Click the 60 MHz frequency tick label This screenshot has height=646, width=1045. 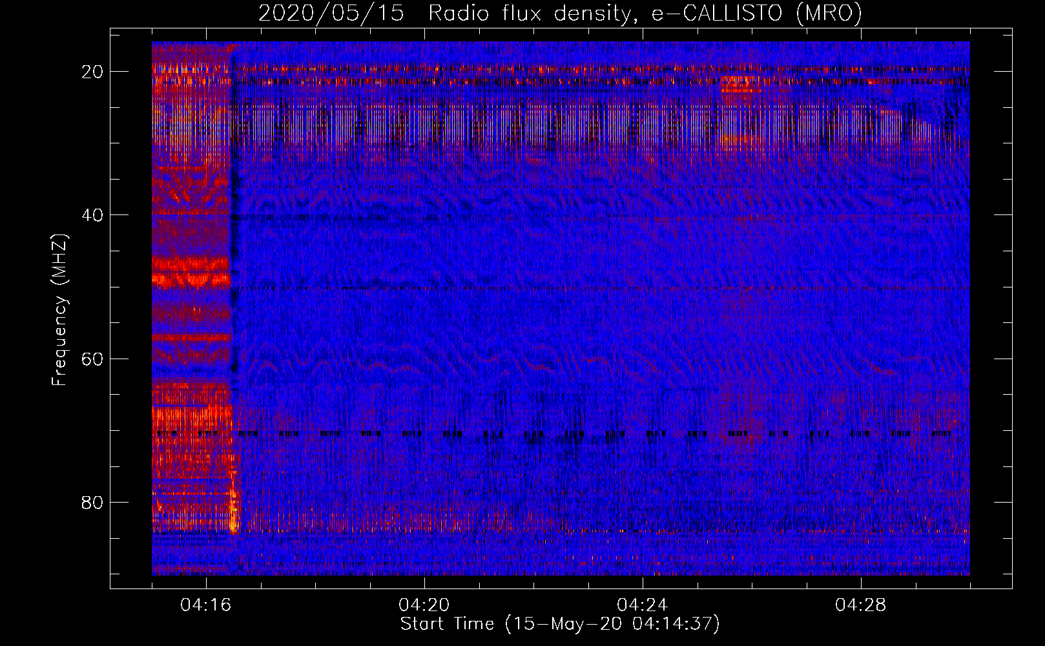(93, 359)
